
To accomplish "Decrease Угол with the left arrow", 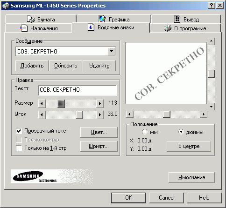I will (42, 115).
